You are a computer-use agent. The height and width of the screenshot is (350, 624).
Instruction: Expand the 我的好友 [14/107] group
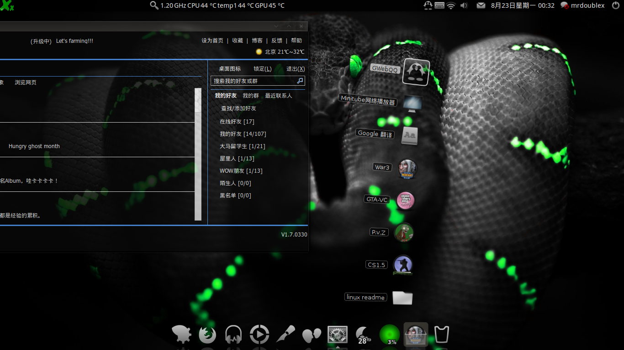point(243,134)
